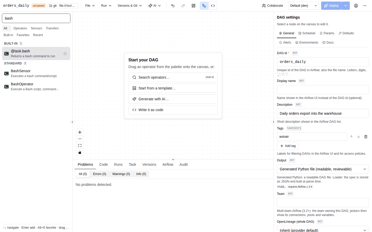Open the grid layout view icon

tap(193, 6)
